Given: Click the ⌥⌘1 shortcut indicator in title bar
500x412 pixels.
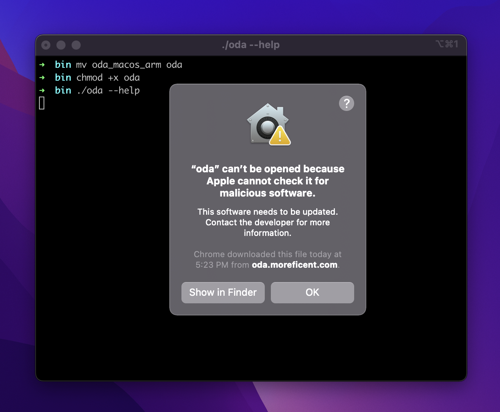Looking at the screenshot, I should click(447, 44).
